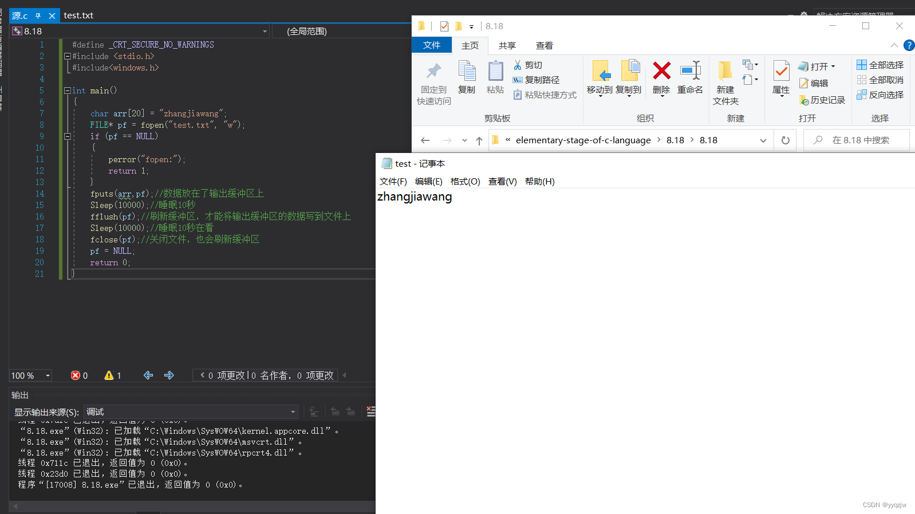This screenshot has width=915, height=514.
Task: Open the 100 % zoom dropdown
Action: click(48, 376)
